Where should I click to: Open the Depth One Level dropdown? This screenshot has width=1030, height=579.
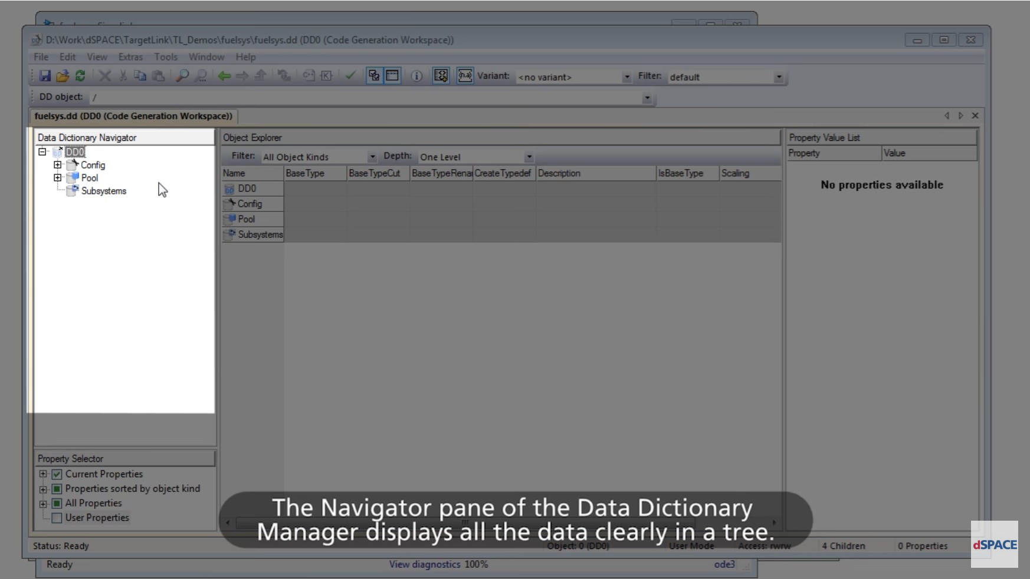(x=529, y=157)
